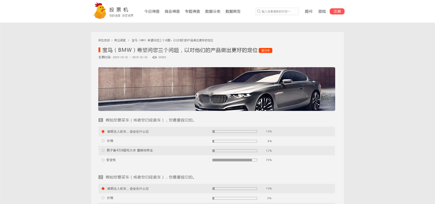Select 做陌生人的车 option in question 1
435x204 pixels.
click(x=103, y=132)
